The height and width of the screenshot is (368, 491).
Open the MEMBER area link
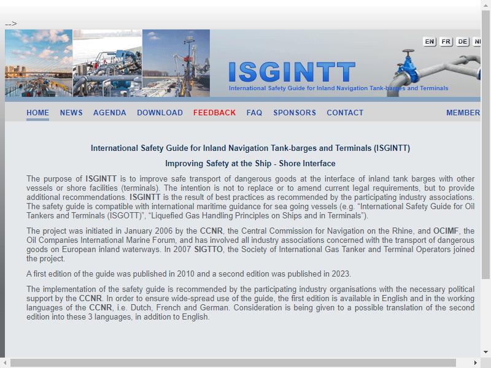click(463, 113)
